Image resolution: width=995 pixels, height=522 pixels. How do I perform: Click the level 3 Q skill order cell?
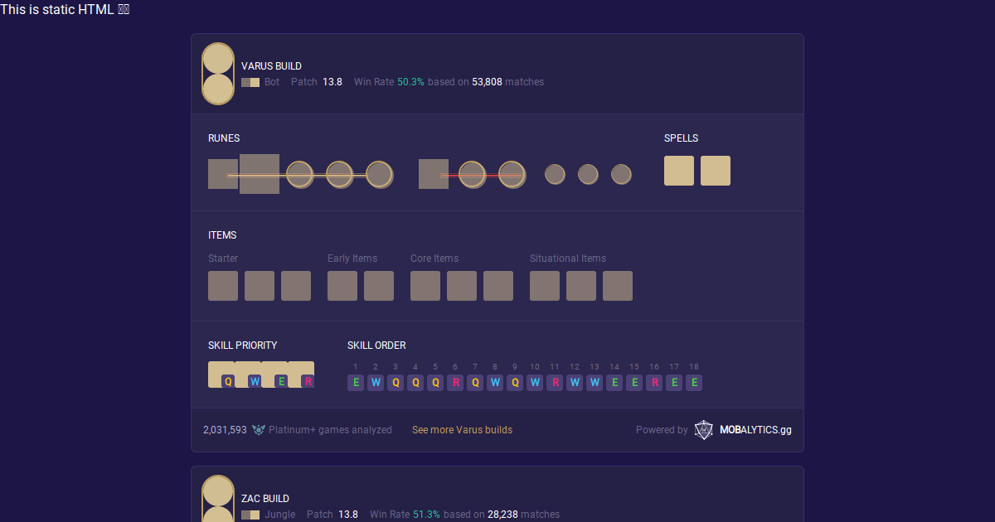tap(396, 383)
